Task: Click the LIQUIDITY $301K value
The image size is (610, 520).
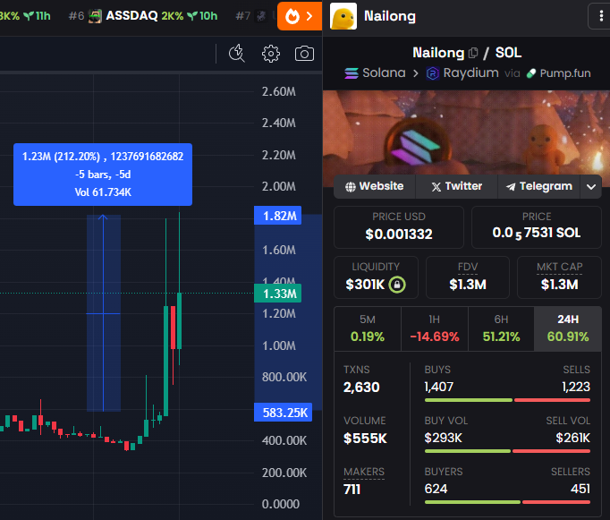Action: [365, 285]
